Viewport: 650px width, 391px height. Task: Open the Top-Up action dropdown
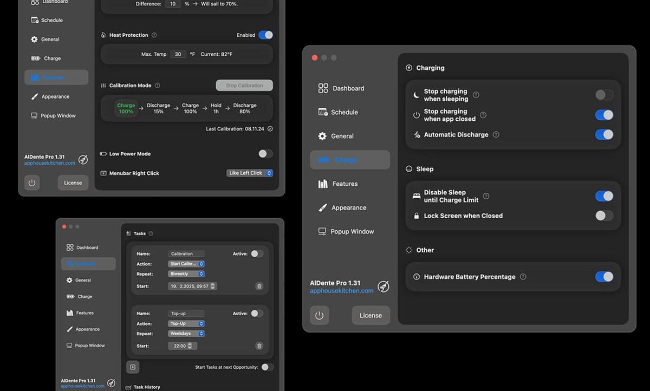[186, 323]
